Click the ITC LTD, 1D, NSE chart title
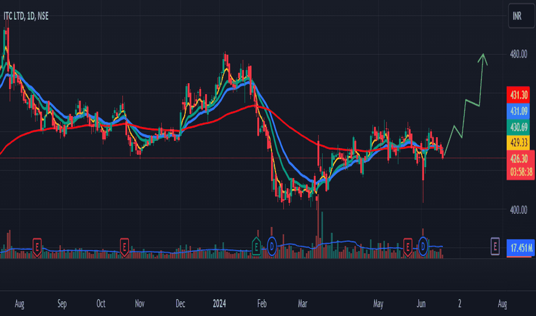The height and width of the screenshot is (316, 536). (26, 16)
